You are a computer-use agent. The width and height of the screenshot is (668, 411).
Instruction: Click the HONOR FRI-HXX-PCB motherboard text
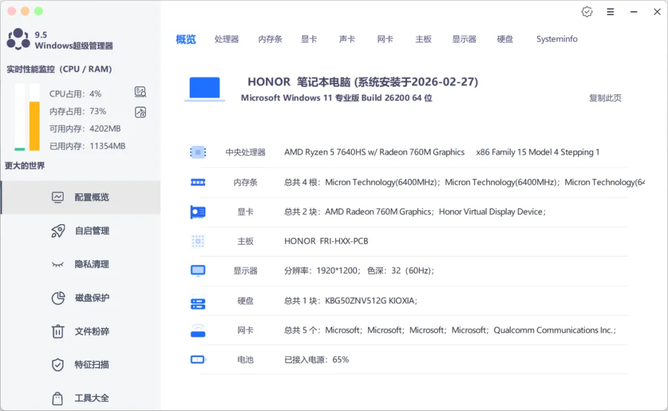click(326, 241)
